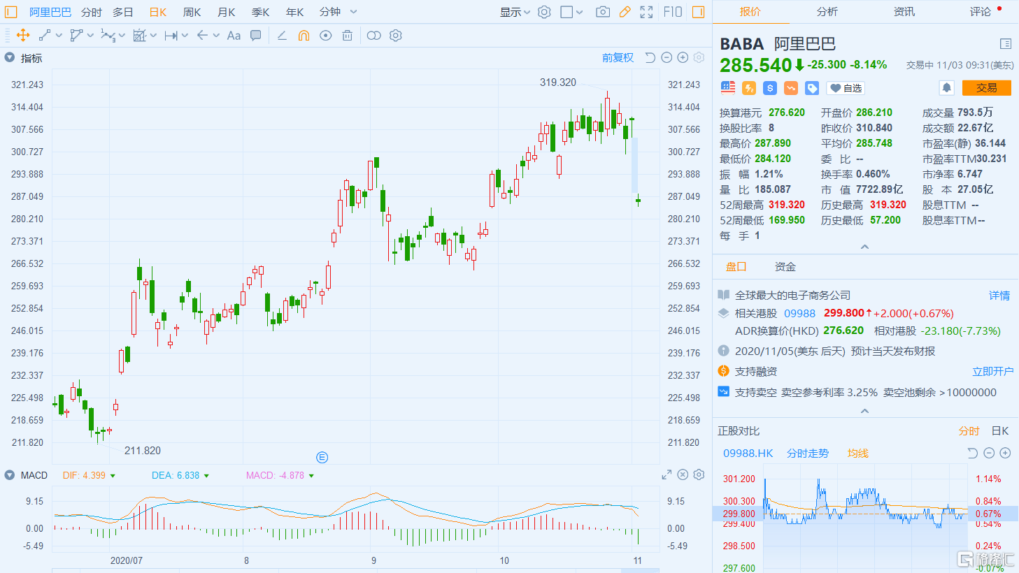Screen dimensions: 1019x573
Task: Toggle the left panel layout icon
Action: pos(11,12)
